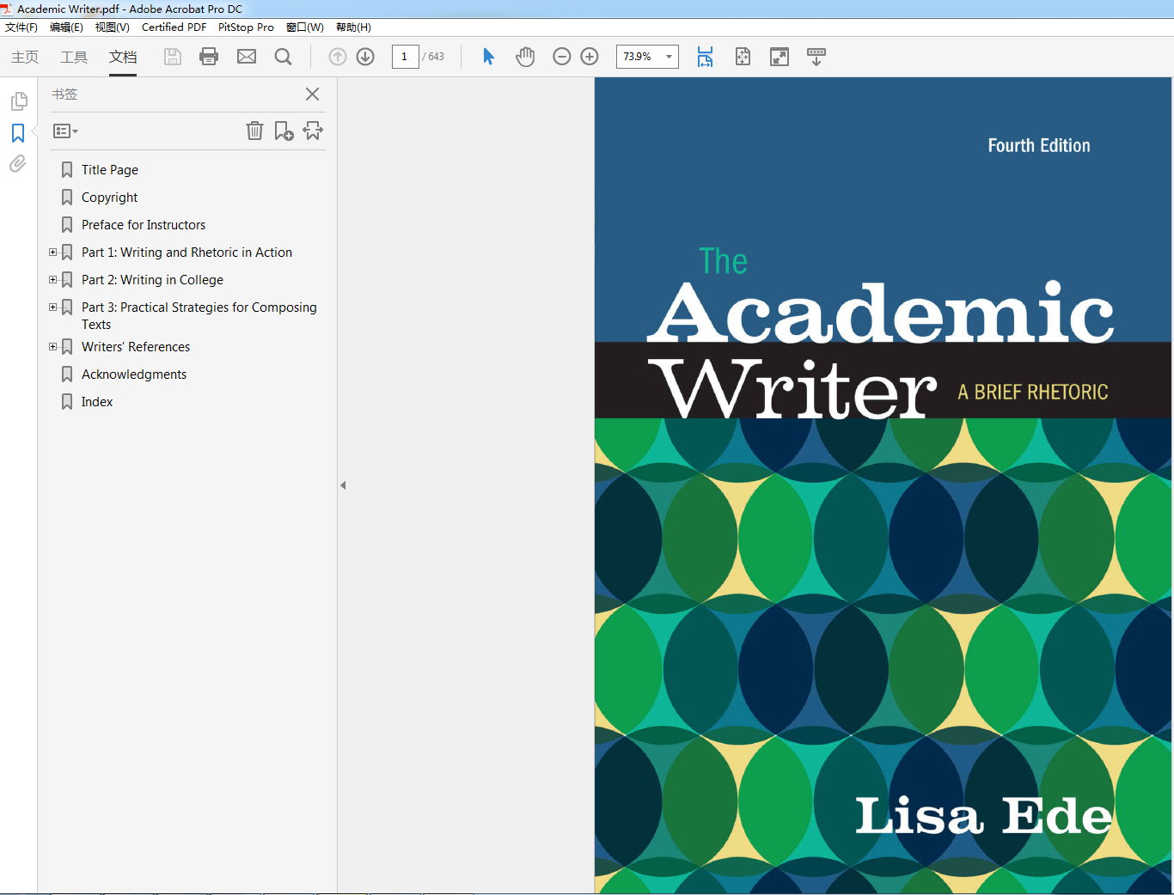The height and width of the screenshot is (895, 1174).
Task: Toggle the Bookmarks sidebar icon
Action: coord(18,133)
